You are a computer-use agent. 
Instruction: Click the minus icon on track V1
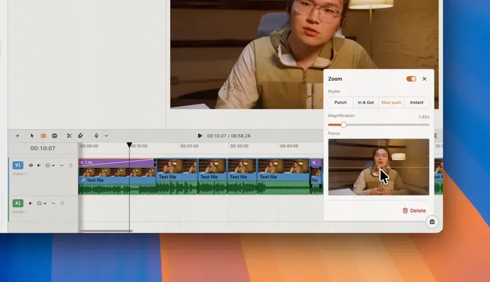[x=62, y=165]
